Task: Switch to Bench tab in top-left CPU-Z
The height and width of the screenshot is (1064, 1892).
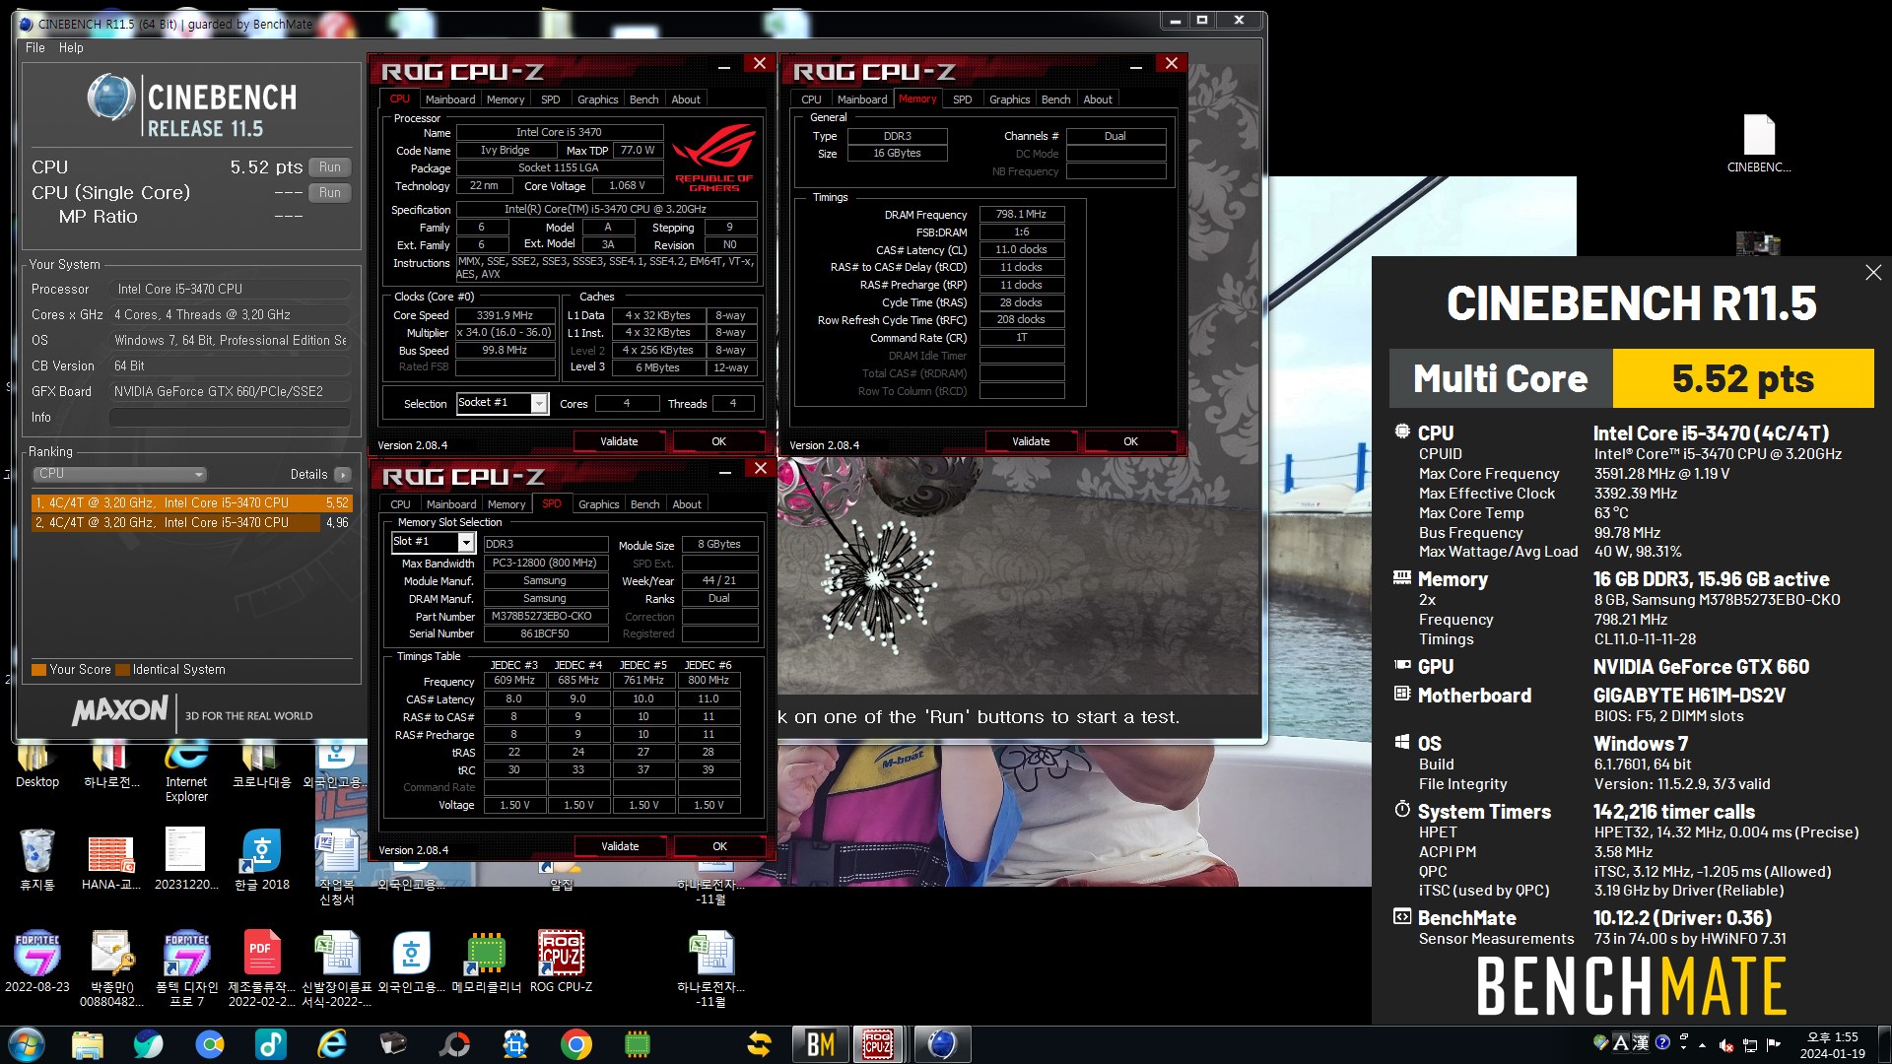Action: 643,100
